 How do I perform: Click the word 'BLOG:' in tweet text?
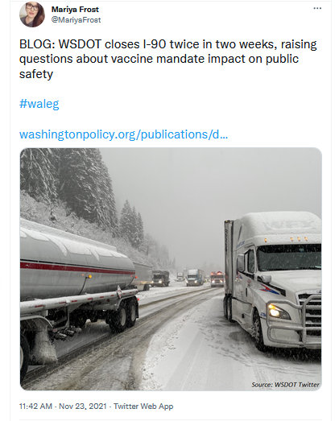[37, 44]
